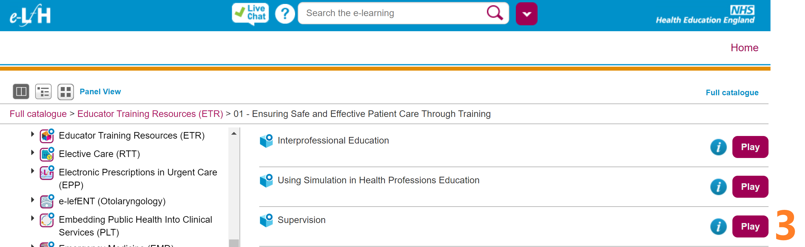Play the Interprofessional Education session
The height and width of the screenshot is (247, 805).
click(750, 147)
